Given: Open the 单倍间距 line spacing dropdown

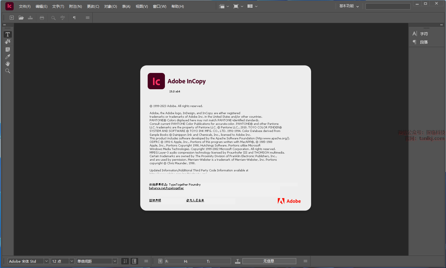Looking at the screenshot, I should (x=115, y=261).
